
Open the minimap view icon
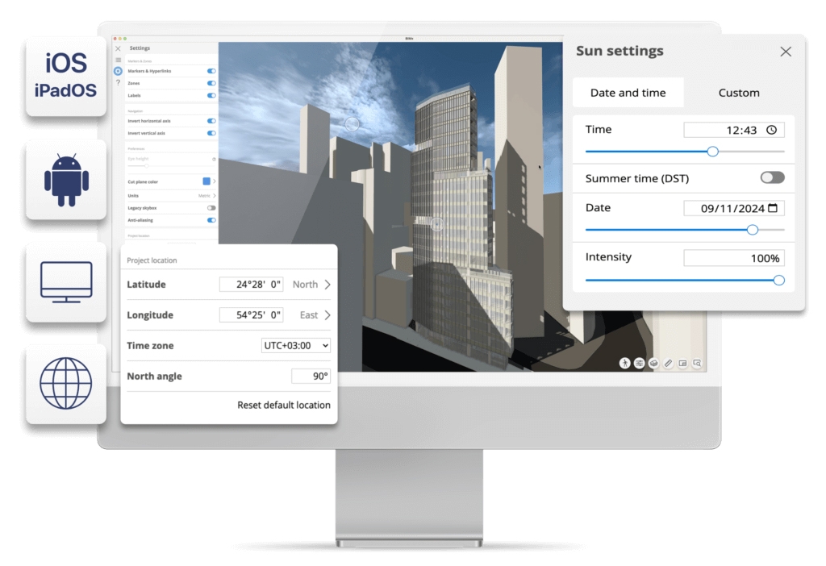pos(682,363)
